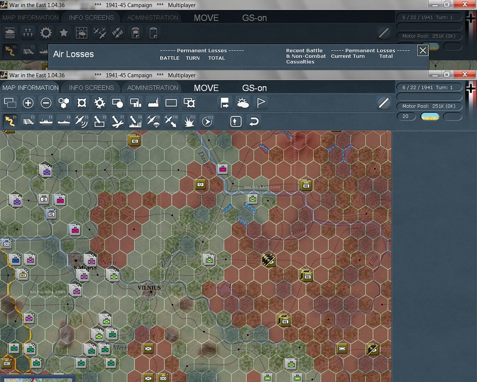
Task: Click the pennant flag outline icon
Action: point(261,103)
